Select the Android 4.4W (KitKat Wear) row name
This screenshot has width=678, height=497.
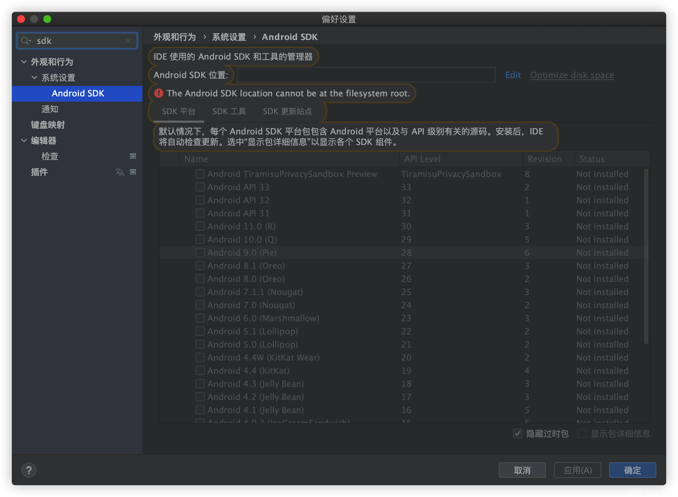click(x=264, y=357)
